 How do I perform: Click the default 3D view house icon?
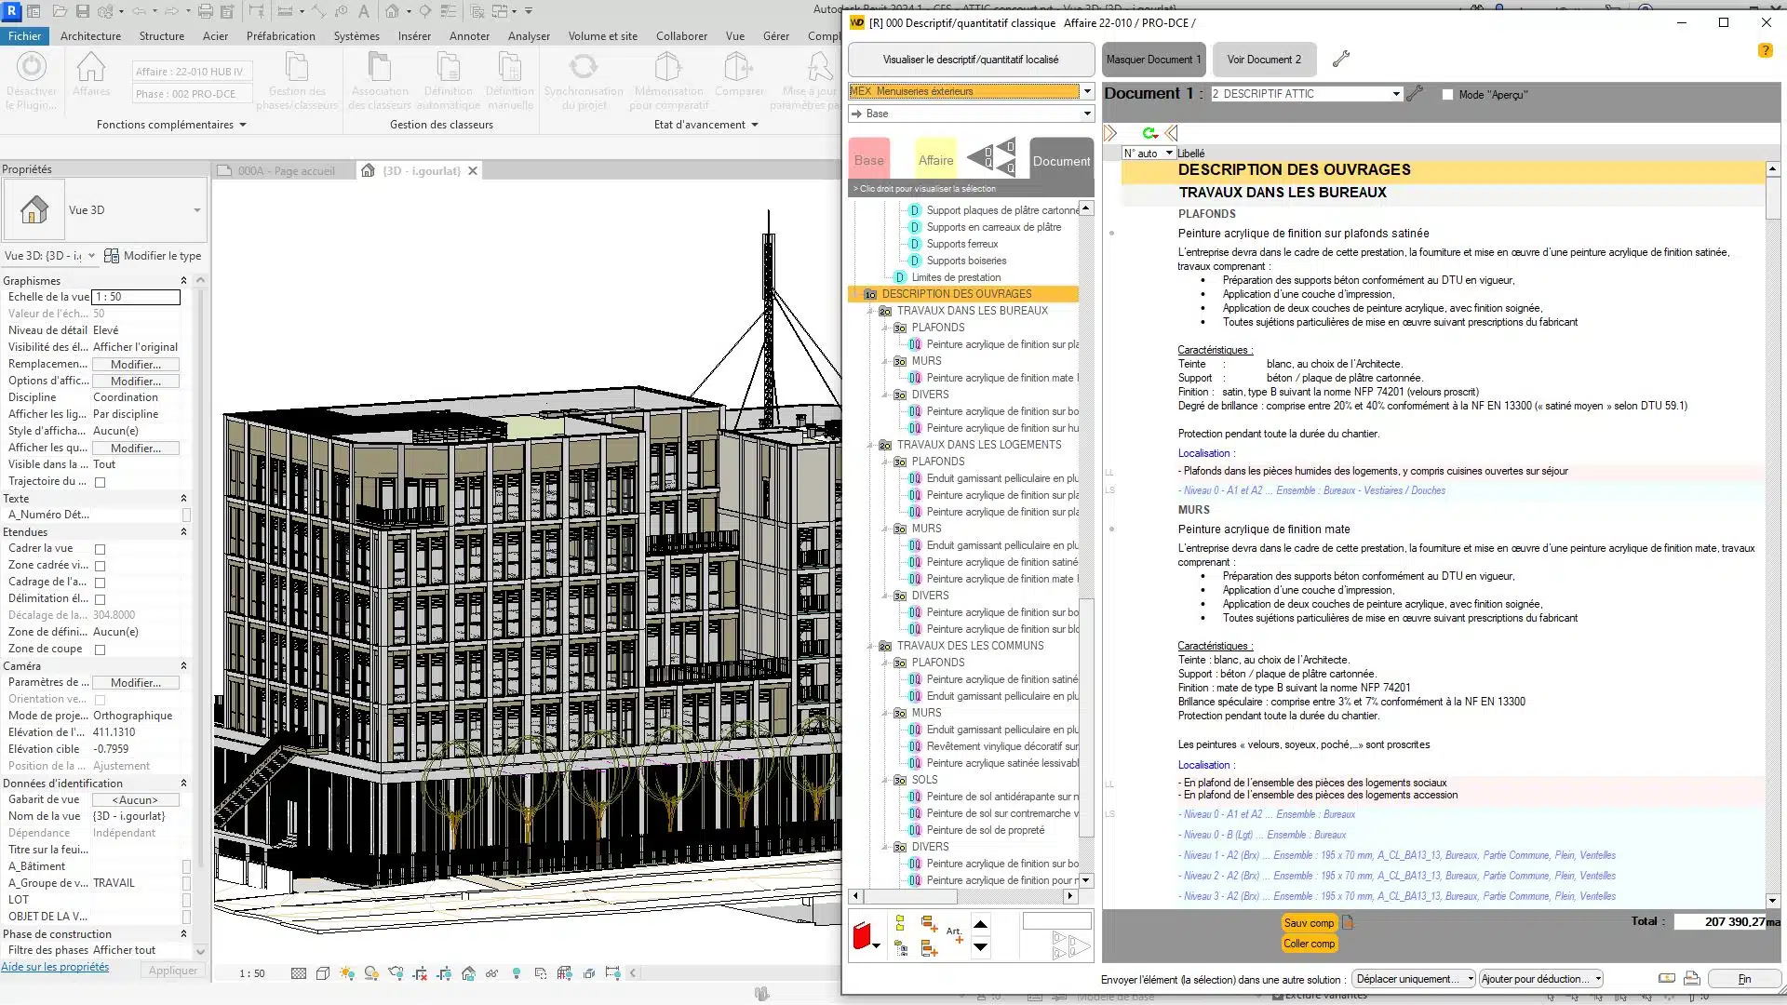tap(393, 11)
